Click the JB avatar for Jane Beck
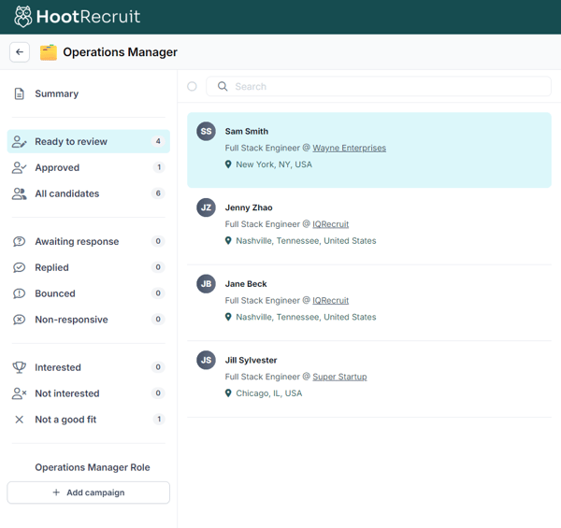The height and width of the screenshot is (528, 561). point(206,284)
